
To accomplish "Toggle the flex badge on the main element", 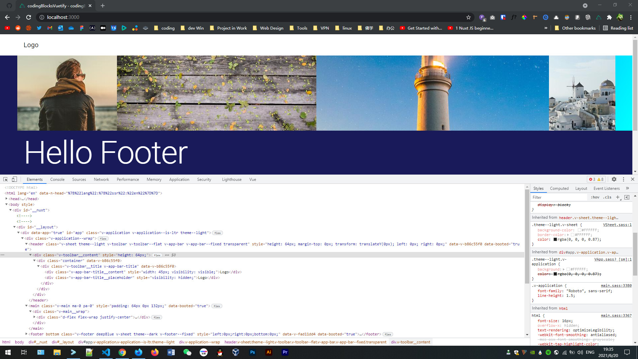I will pos(216,306).
